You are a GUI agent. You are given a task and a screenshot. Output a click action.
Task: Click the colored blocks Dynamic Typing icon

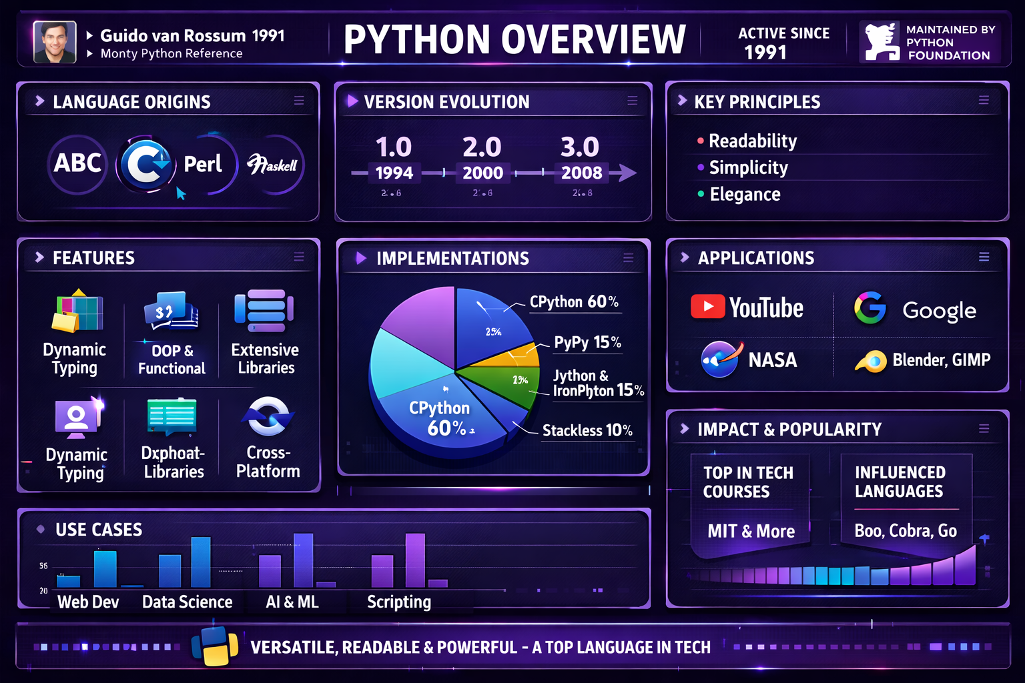coord(77,311)
